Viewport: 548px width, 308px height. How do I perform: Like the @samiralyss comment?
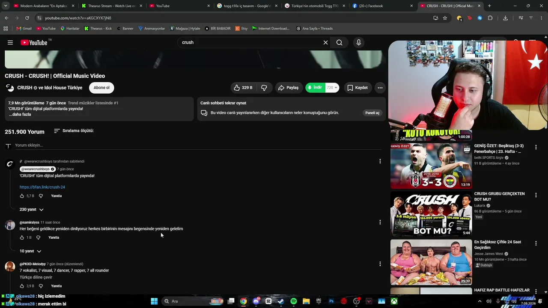pyautogui.click(x=22, y=237)
